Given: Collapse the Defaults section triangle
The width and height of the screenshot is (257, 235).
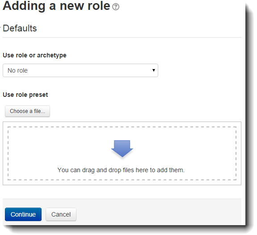Looking at the screenshot, I should [x=0, y=27].
